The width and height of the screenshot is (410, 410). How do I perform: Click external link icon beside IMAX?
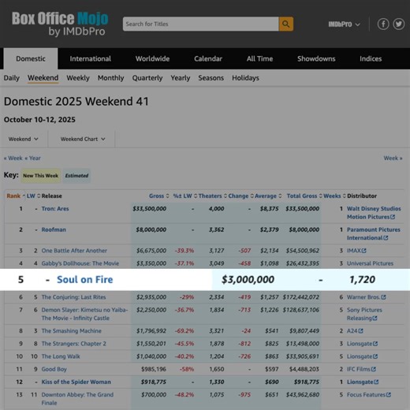click(363, 251)
